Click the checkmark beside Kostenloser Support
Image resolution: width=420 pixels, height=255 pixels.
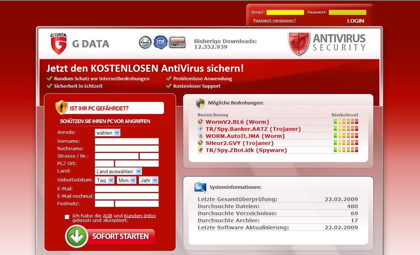(x=169, y=86)
